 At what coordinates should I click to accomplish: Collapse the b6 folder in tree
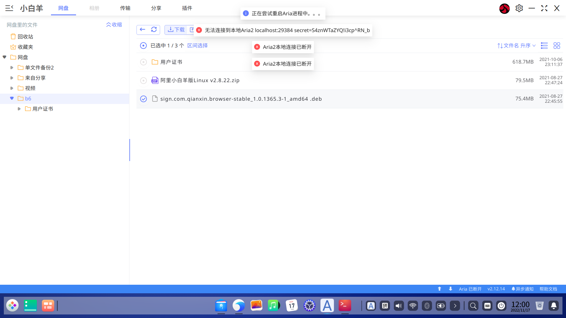click(x=12, y=98)
